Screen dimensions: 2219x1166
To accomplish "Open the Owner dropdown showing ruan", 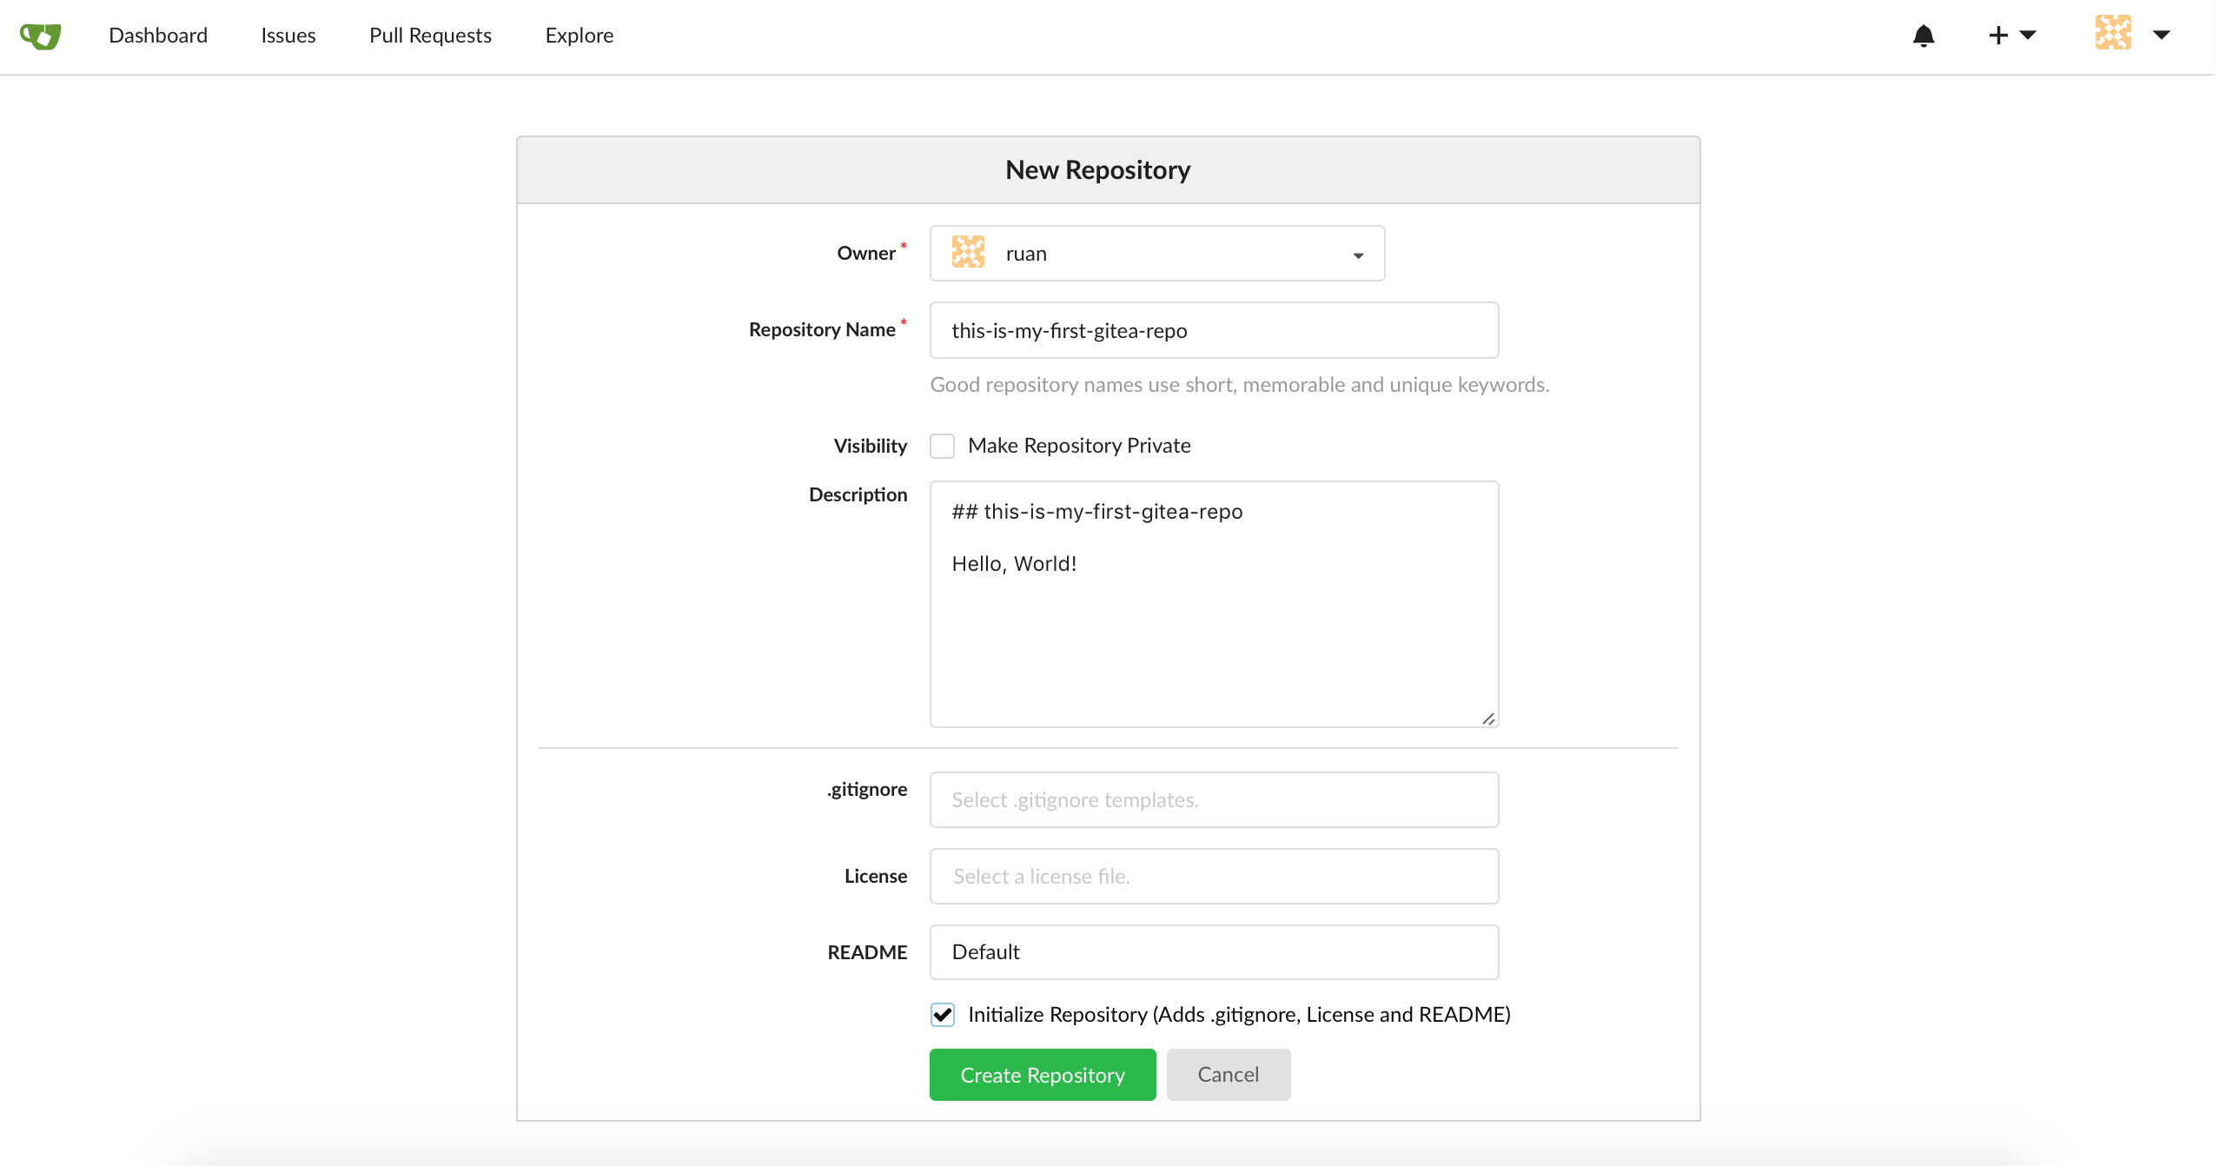I will 1157,254.
